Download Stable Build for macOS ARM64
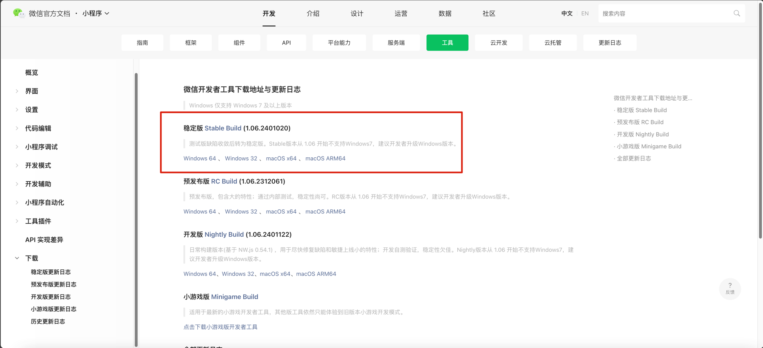This screenshot has height=348, width=763. (x=325, y=158)
